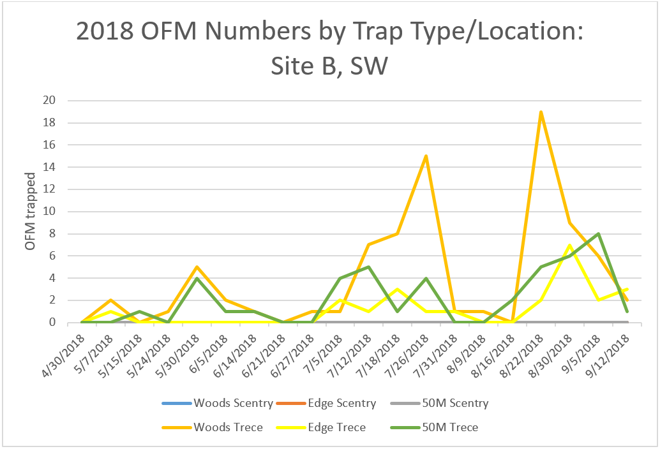Image resolution: width=660 pixels, height=449 pixels.
Task: Click the vertical axis tick label "2"
Action: pos(52,300)
